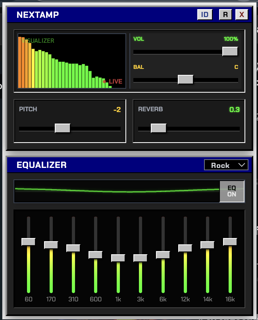Close NEXTAMP with the X button
The height and width of the screenshot is (320, 258).
coord(242,15)
